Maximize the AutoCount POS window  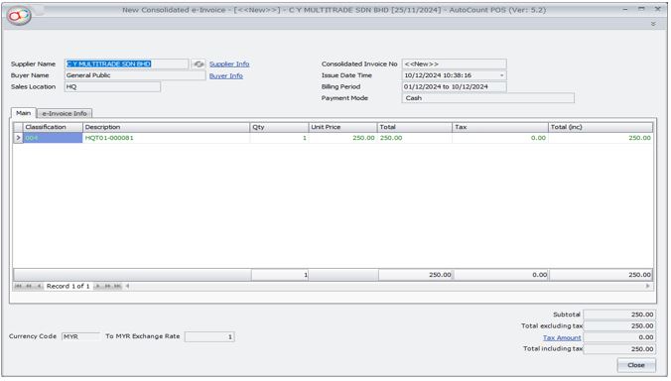[x=641, y=9]
